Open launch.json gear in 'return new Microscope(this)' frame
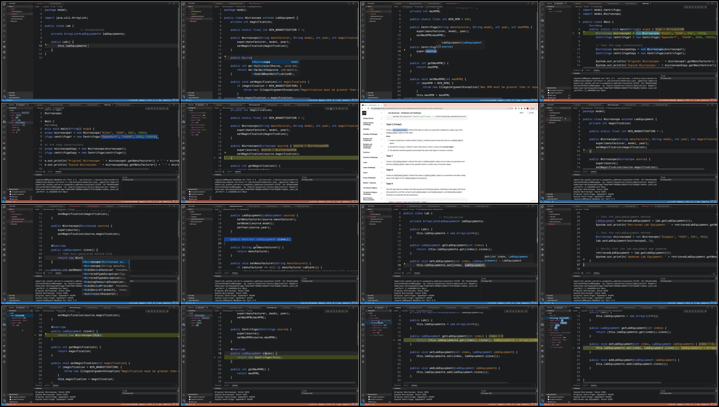The height and width of the screenshot is (407, 719). coord(28,308)
